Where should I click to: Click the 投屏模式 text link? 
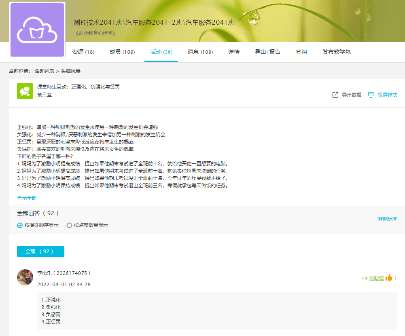[387, 95]
